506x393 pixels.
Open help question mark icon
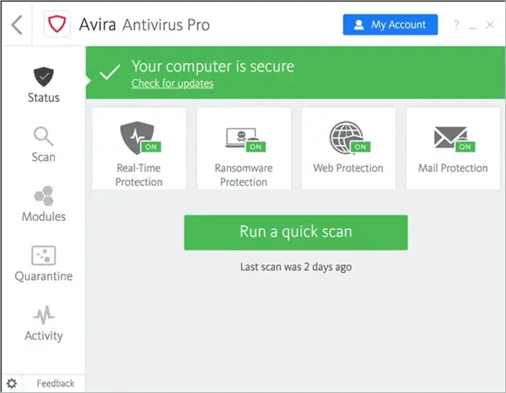coord(456,24)
